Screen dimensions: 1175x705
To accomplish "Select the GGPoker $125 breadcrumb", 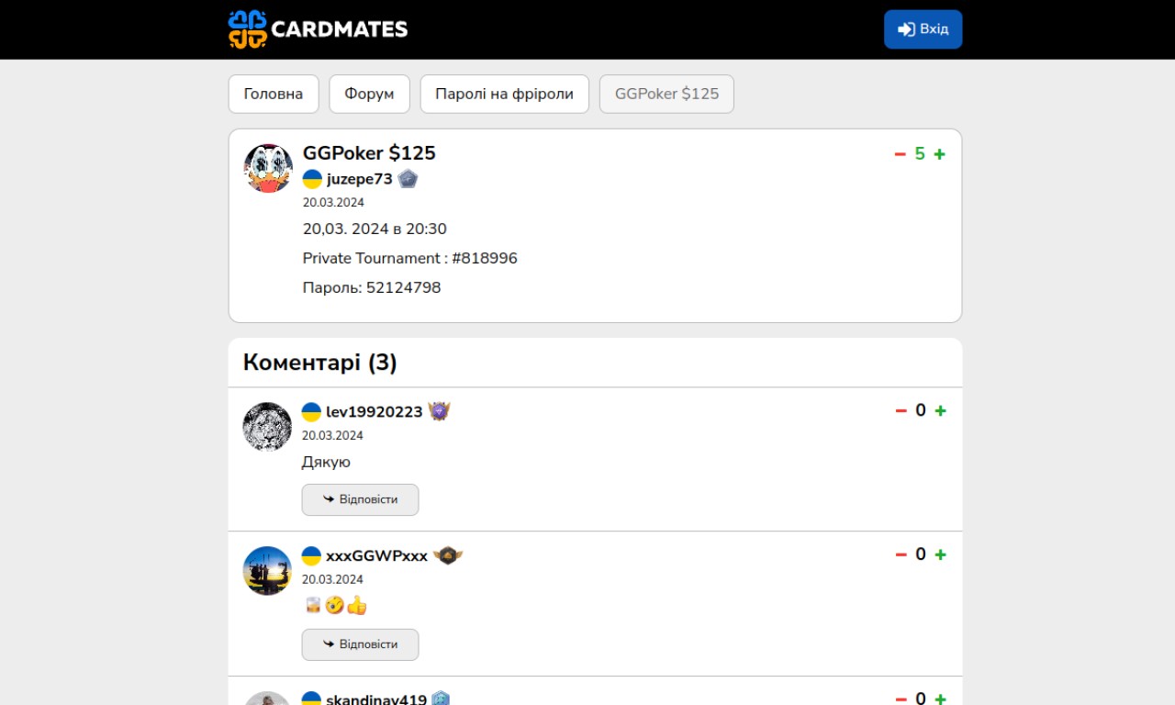I will pos(666,94).
